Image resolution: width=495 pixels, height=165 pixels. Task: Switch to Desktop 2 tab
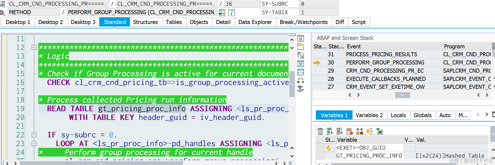tap(51, 22)
